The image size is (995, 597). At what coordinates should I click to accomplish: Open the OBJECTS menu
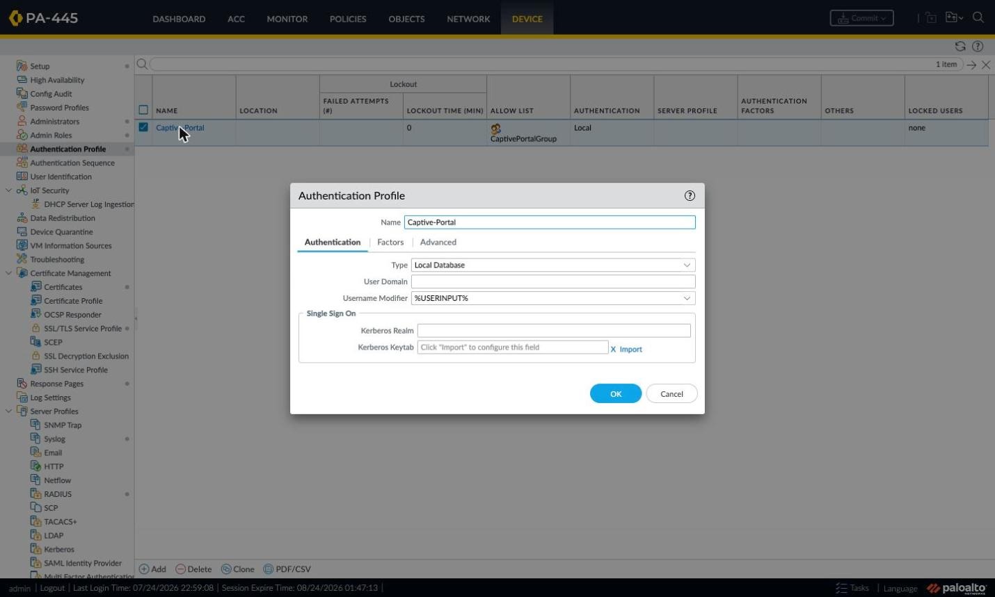pos(406,19)
